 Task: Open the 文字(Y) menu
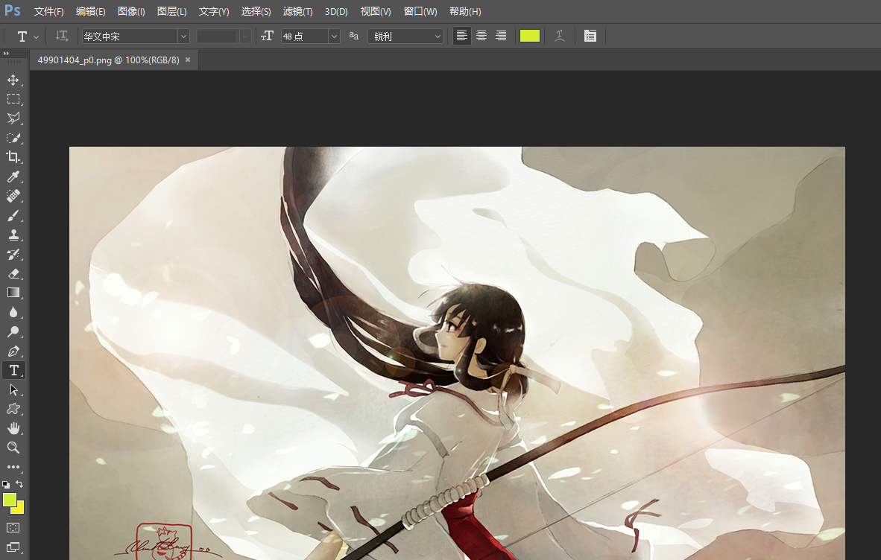(214, 11)
